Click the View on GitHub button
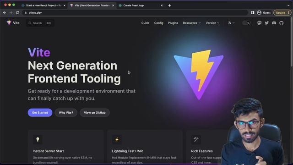The height and width of the screenshot is (165, 293). (95, 113)
